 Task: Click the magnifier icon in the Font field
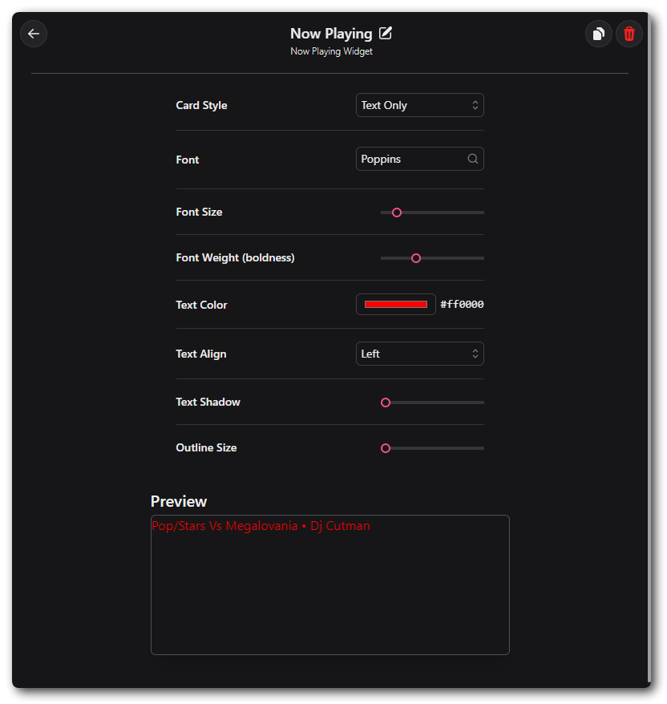(x=473, y=159)
